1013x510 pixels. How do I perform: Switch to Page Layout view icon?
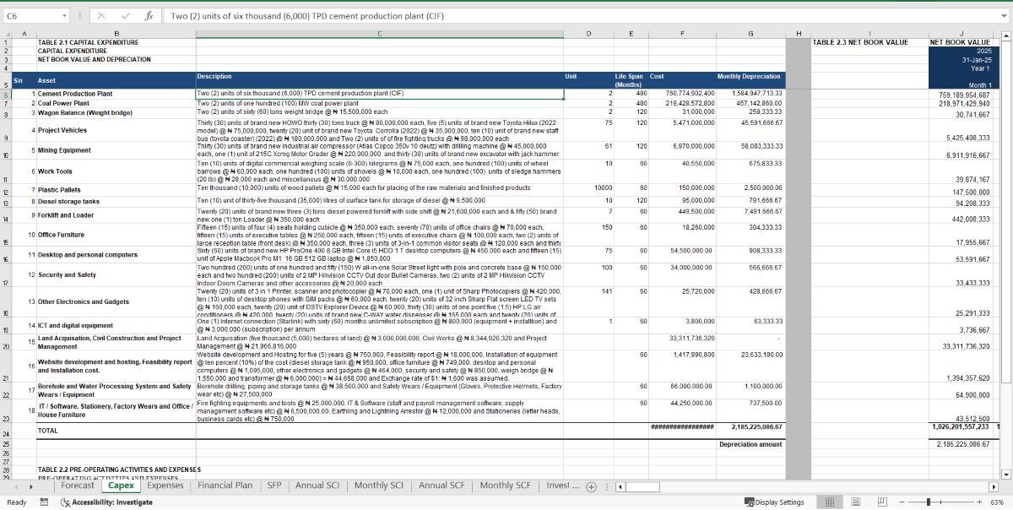click(856, 502)
